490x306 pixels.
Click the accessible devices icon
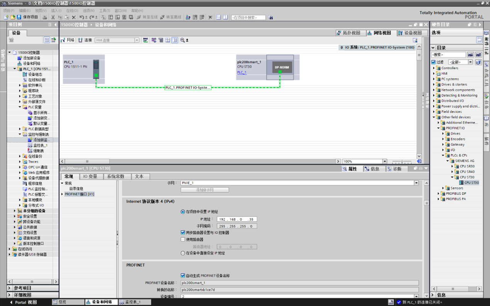188,17
